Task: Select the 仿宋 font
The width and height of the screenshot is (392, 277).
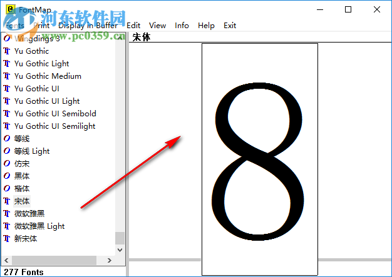Action: point(22,163)
